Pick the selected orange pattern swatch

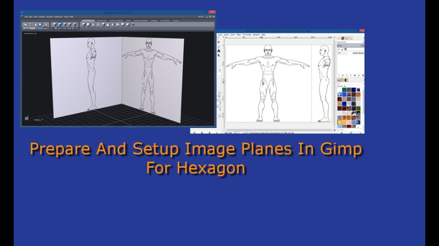pos(340,122)
